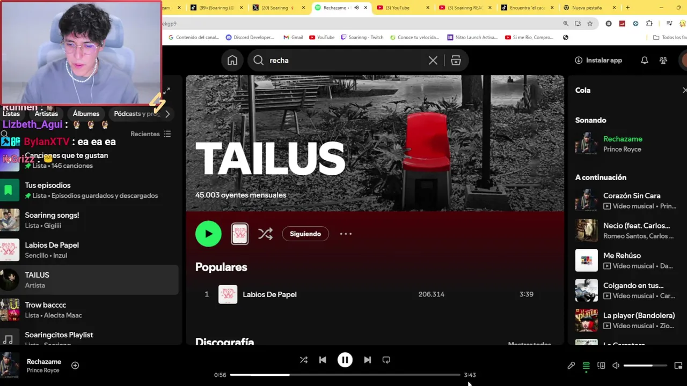687x386 pixels.
Task: Toggle shuffle in the bottom player bar
Action: tap(303, 360)
